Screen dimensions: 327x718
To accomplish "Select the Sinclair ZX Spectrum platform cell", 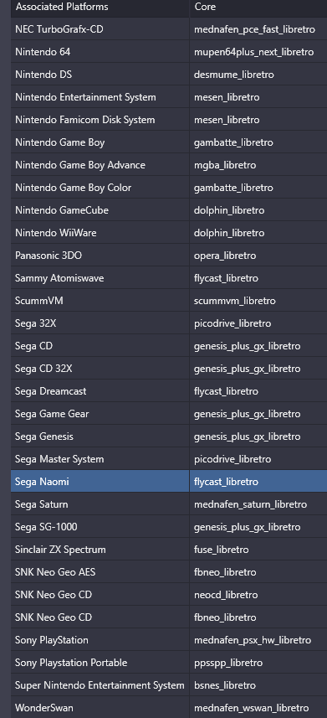I will (100, 549).
